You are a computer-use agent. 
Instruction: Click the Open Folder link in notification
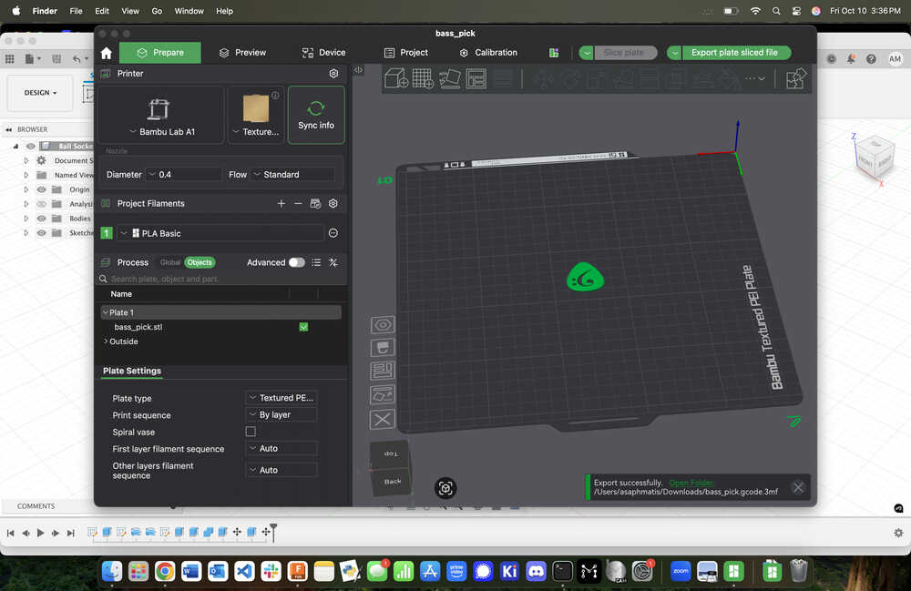coord(691,483)
